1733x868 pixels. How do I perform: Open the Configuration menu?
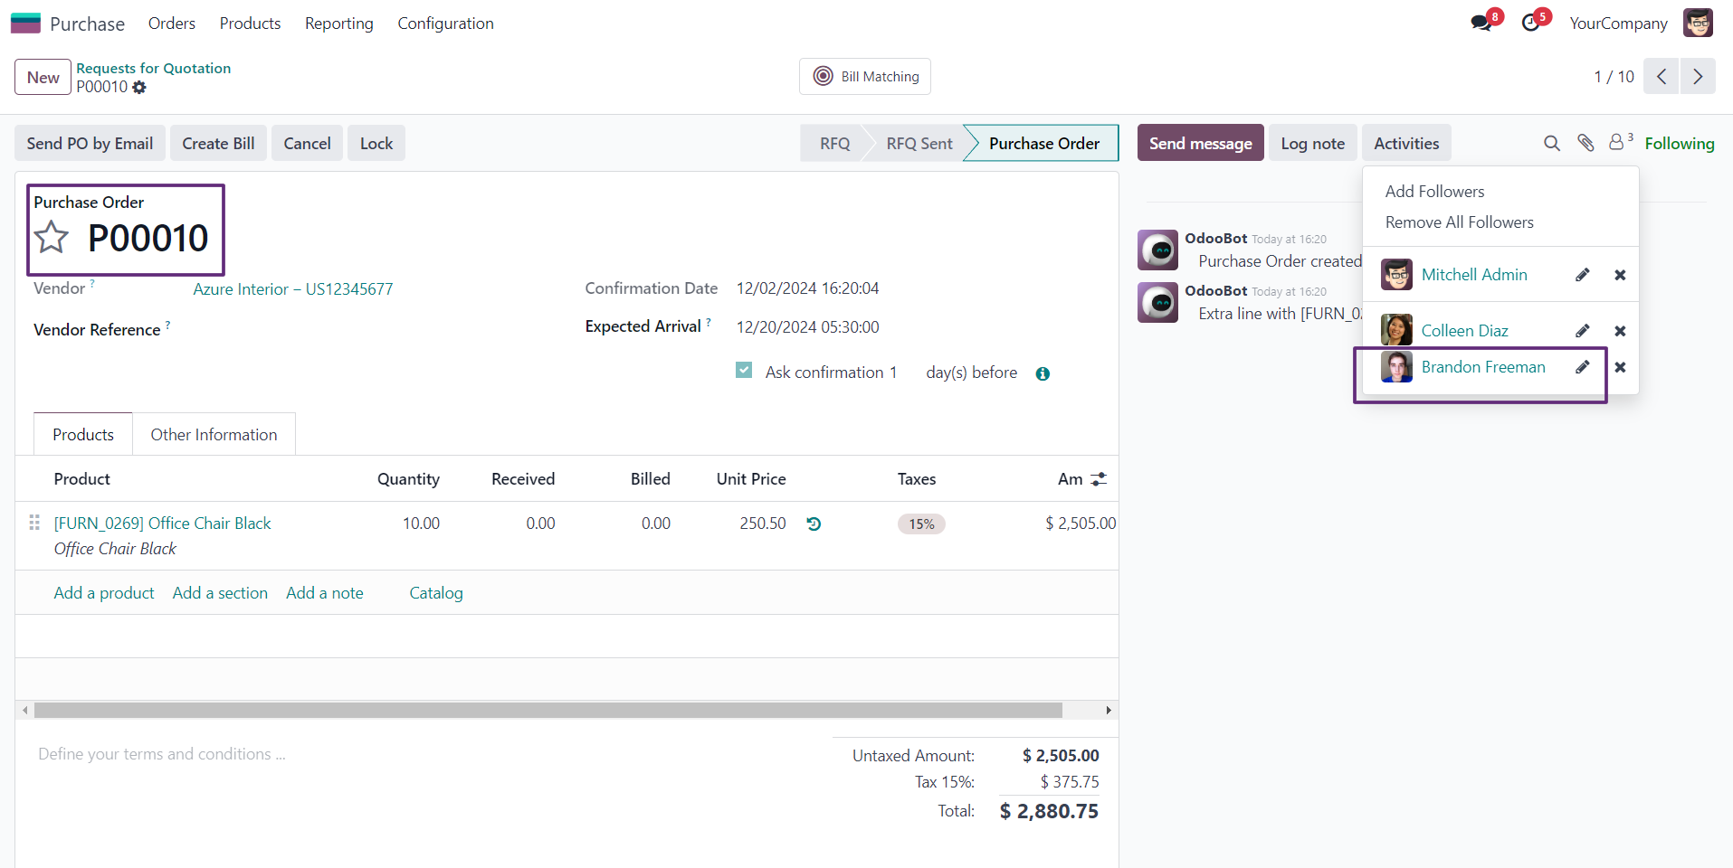(x=445, y=24)
